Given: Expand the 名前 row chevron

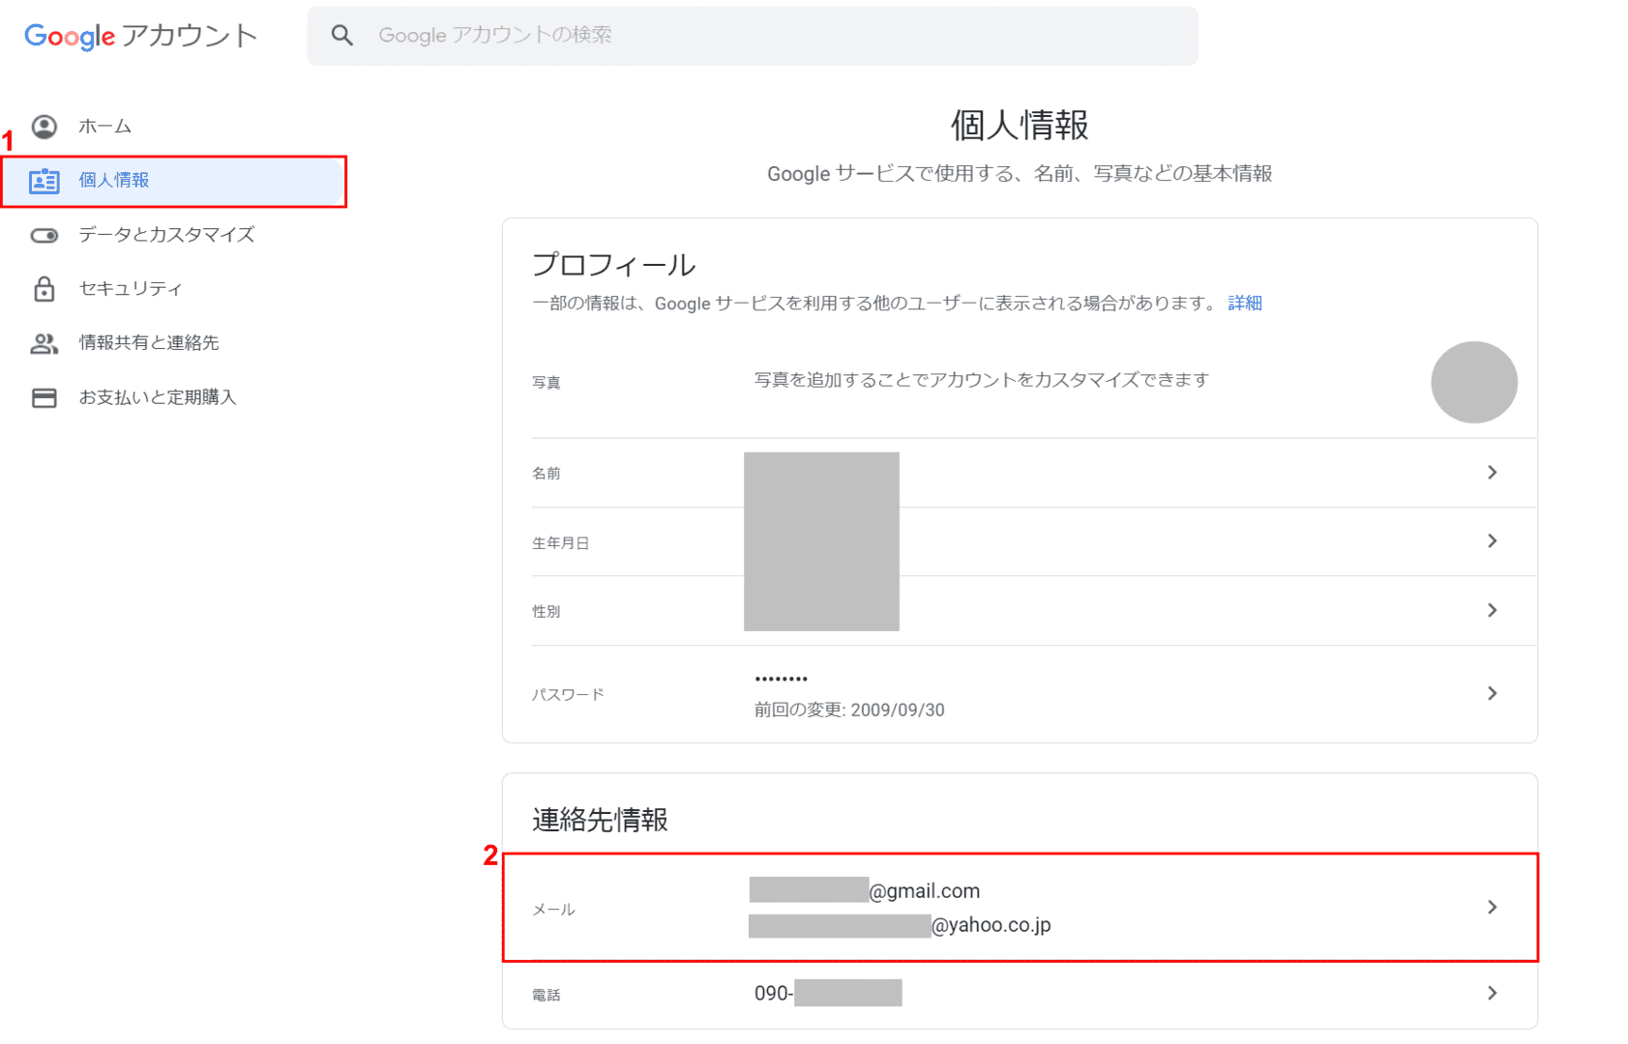Looking at the screenshot, I should pos(1493,472).
